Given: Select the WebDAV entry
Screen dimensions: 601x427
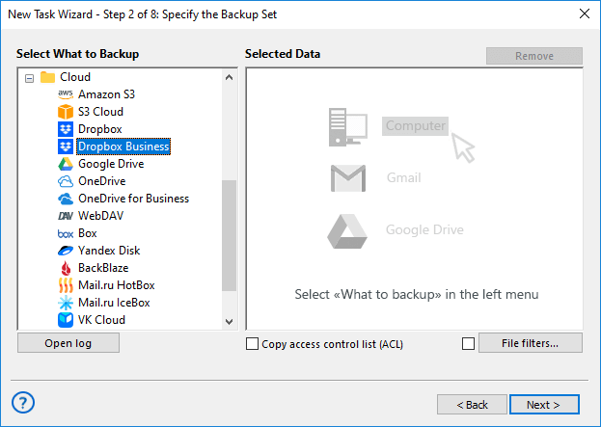Looking at the screenshot, I should pos(100,216).
